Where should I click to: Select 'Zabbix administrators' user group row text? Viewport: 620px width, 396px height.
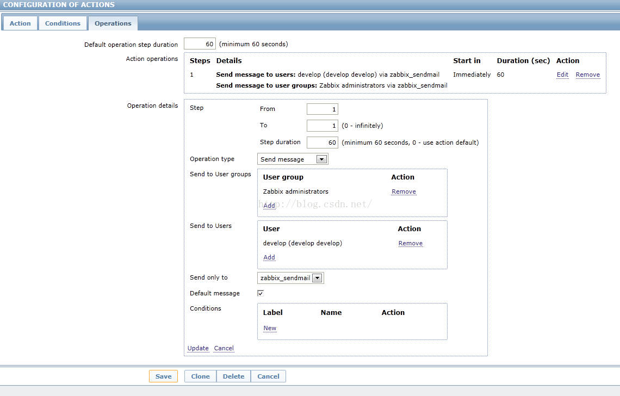pos(296,191)
